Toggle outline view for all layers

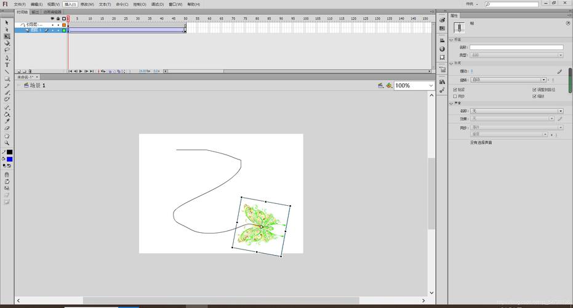coord(64,18)
